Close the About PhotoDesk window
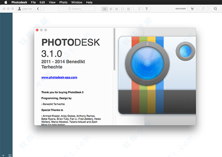The width and height of the screenshot is (222, 157). (37, 30)
